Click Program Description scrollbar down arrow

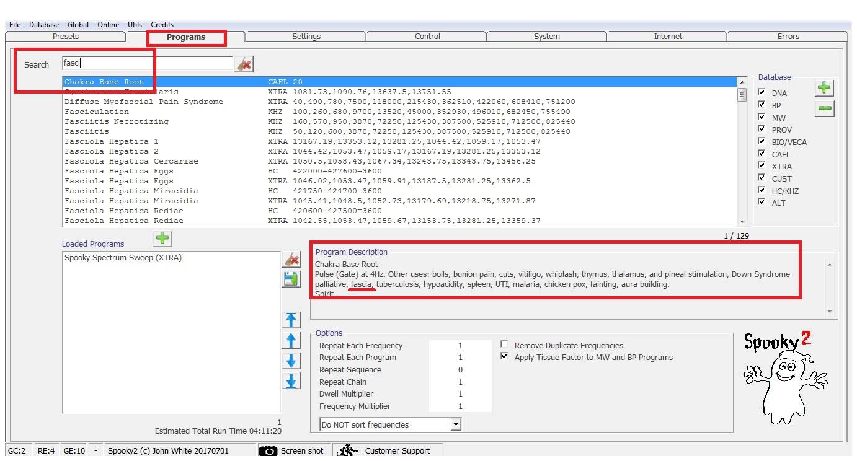[830, 311]
